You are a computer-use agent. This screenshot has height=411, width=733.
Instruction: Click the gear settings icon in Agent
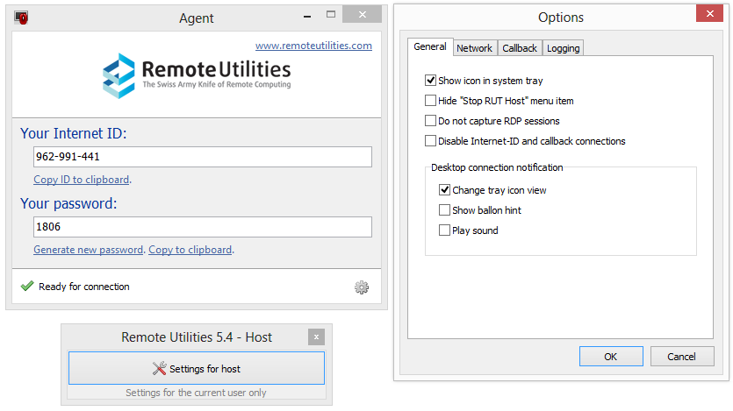pos(362,287)
